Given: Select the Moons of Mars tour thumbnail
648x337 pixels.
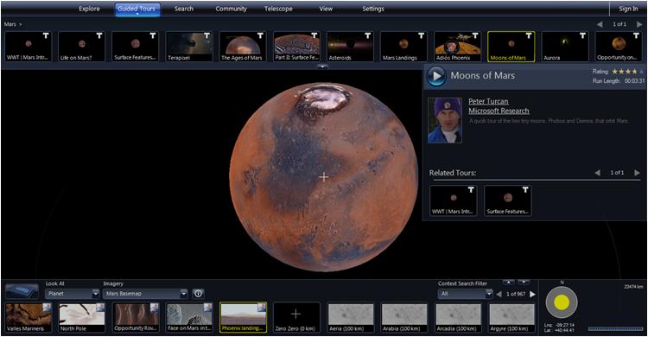Looking at the screenshot, I should 511,47.
